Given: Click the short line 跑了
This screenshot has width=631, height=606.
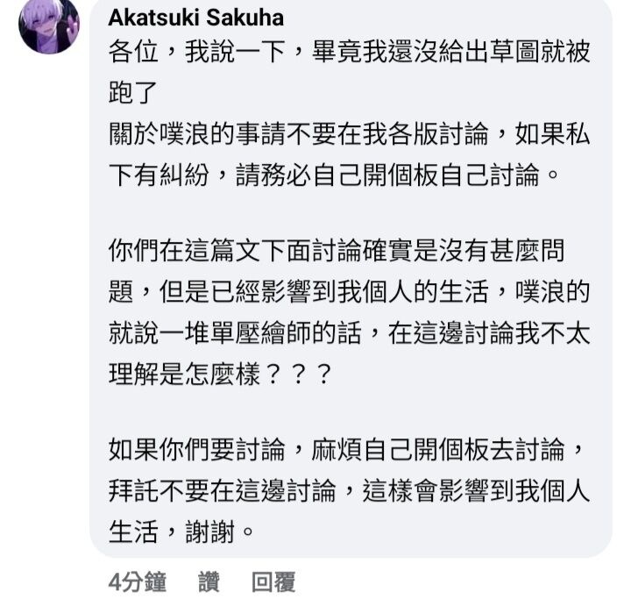Looking at the screenshot, I should pyautogui.click(x=133, y=92).
